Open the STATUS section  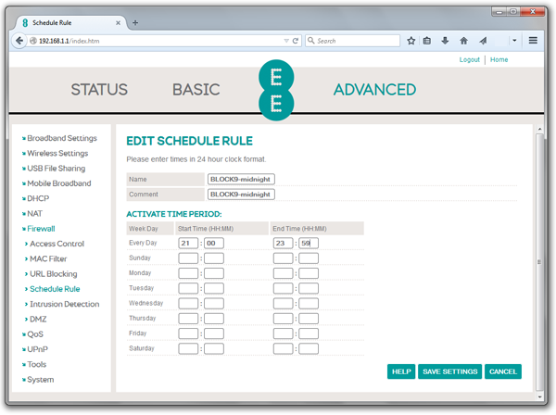[x=99, y=89]
